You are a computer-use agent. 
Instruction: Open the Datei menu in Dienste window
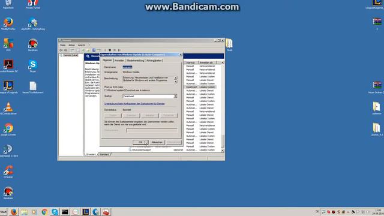click(62, 45)
